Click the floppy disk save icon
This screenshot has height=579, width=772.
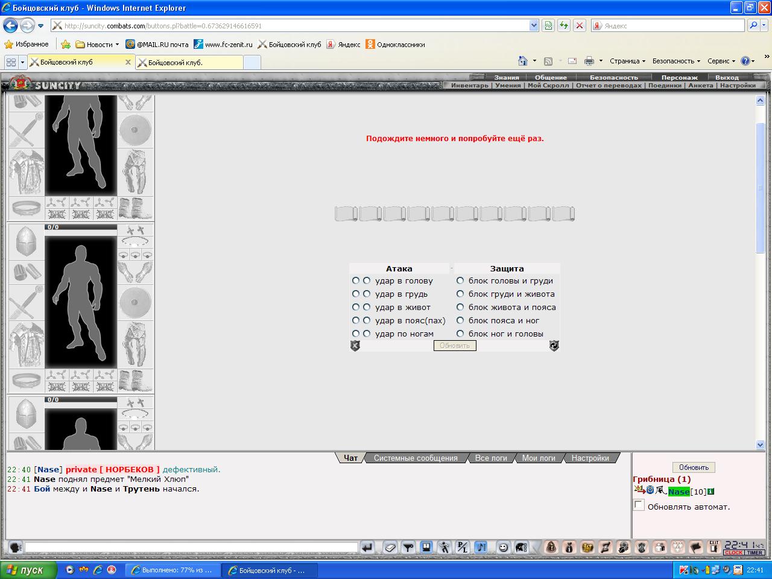[x=426, y=548]
